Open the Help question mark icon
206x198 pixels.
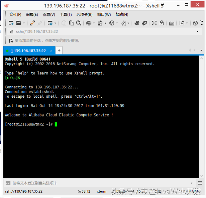(x=195, y=23)
